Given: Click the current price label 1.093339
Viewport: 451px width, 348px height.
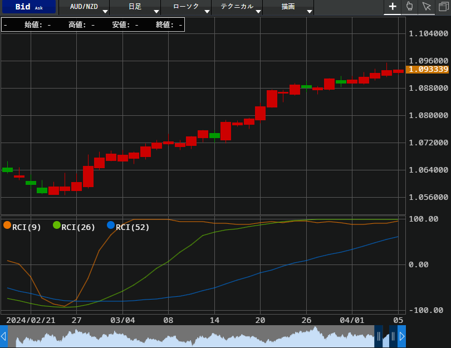Looking at the screenshot, I should (x=428, y=69).
